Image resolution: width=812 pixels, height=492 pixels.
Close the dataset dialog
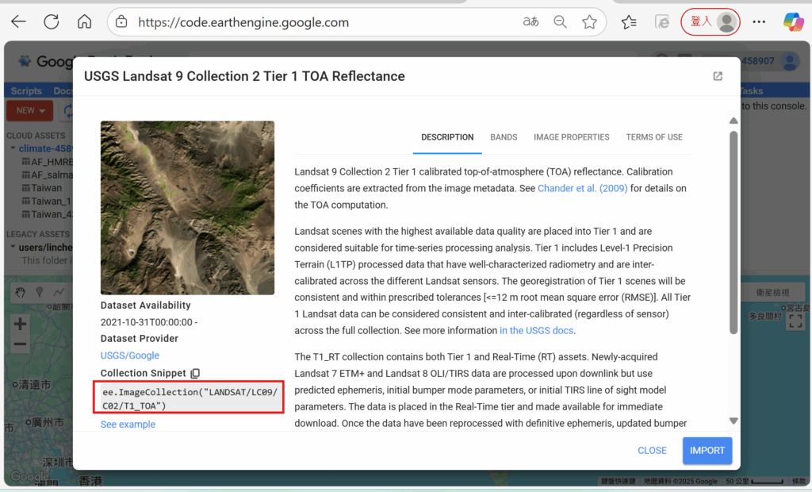click(652, 451)
